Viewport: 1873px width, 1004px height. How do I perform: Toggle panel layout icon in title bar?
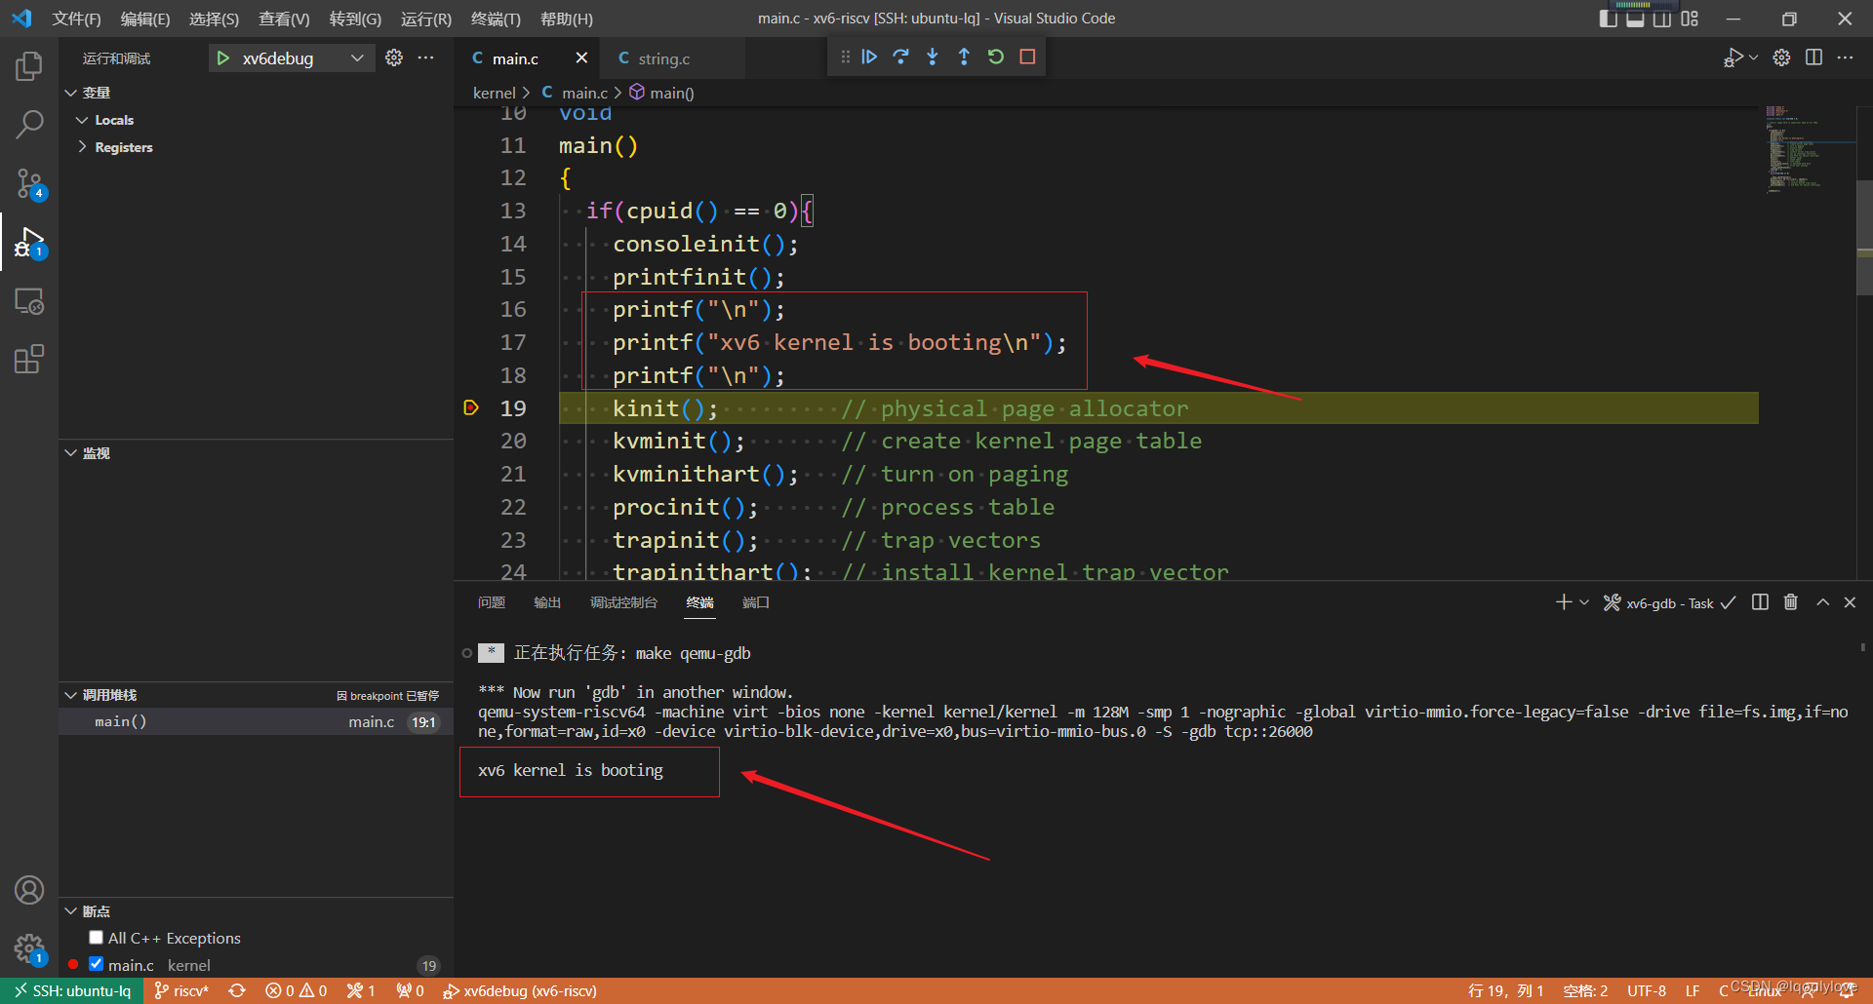pyautogui.click(x=1636, y=19)
